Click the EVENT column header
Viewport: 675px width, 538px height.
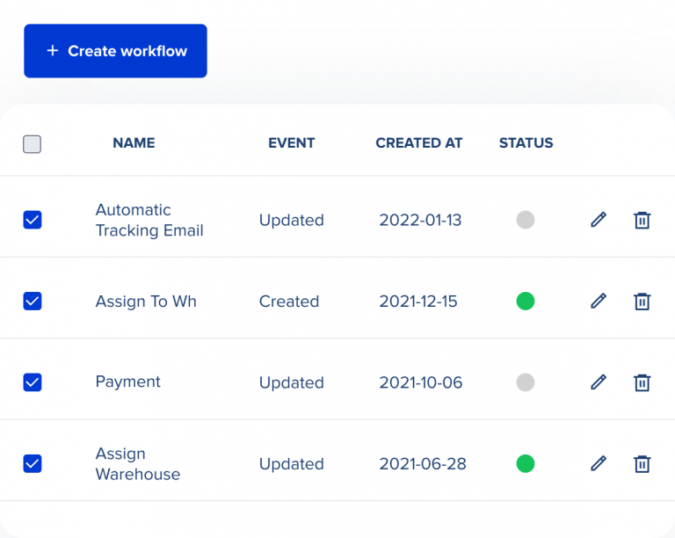click(x=292, y=143)
